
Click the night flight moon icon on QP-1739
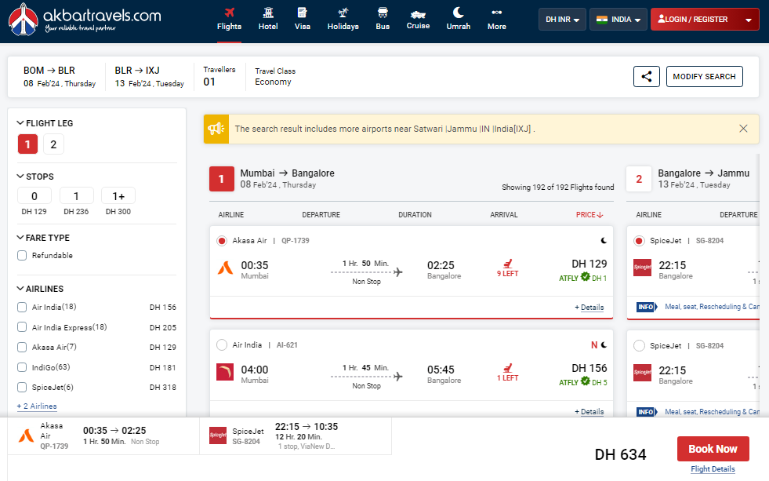[604, 240]
